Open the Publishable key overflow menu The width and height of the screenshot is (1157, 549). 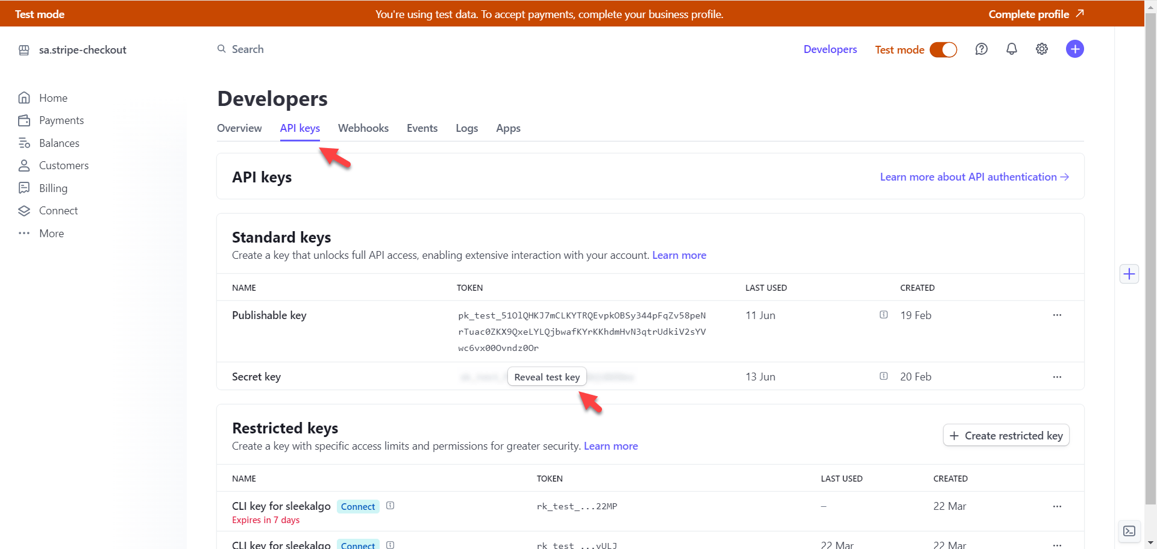[1057, 315]
